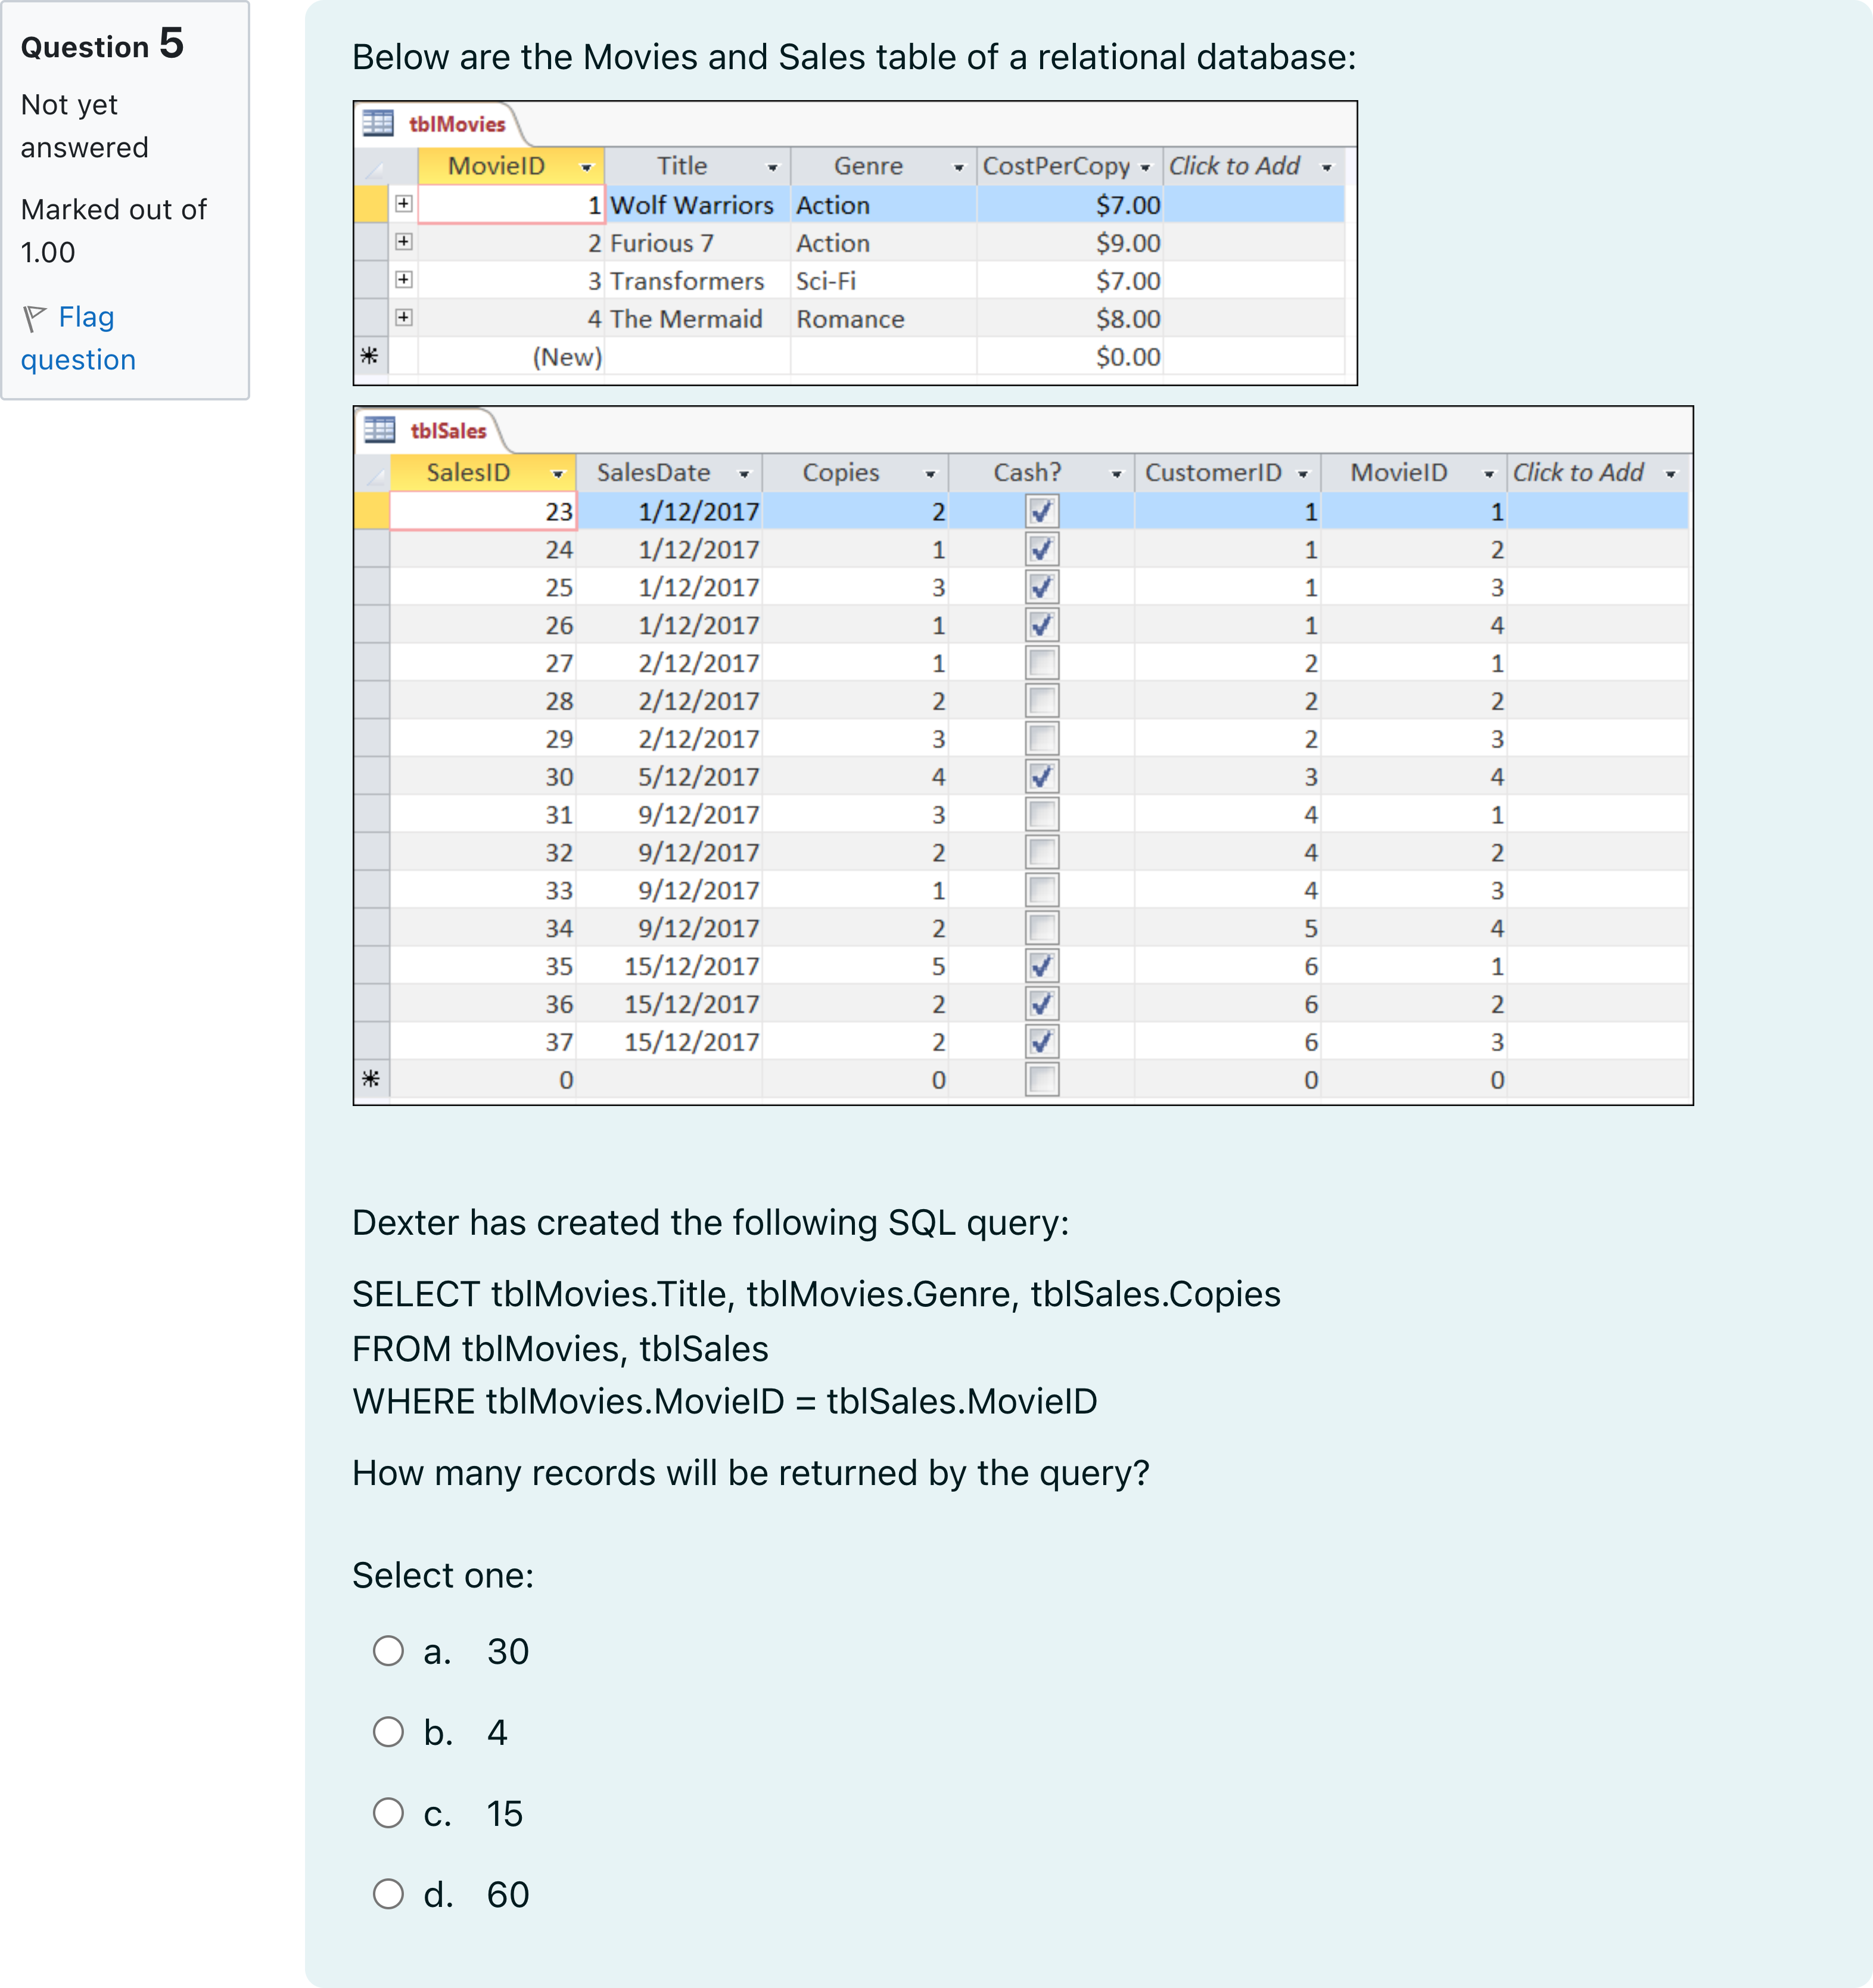Open the MovieID column dropdown in tblMovies

click(x=587, y=167)
